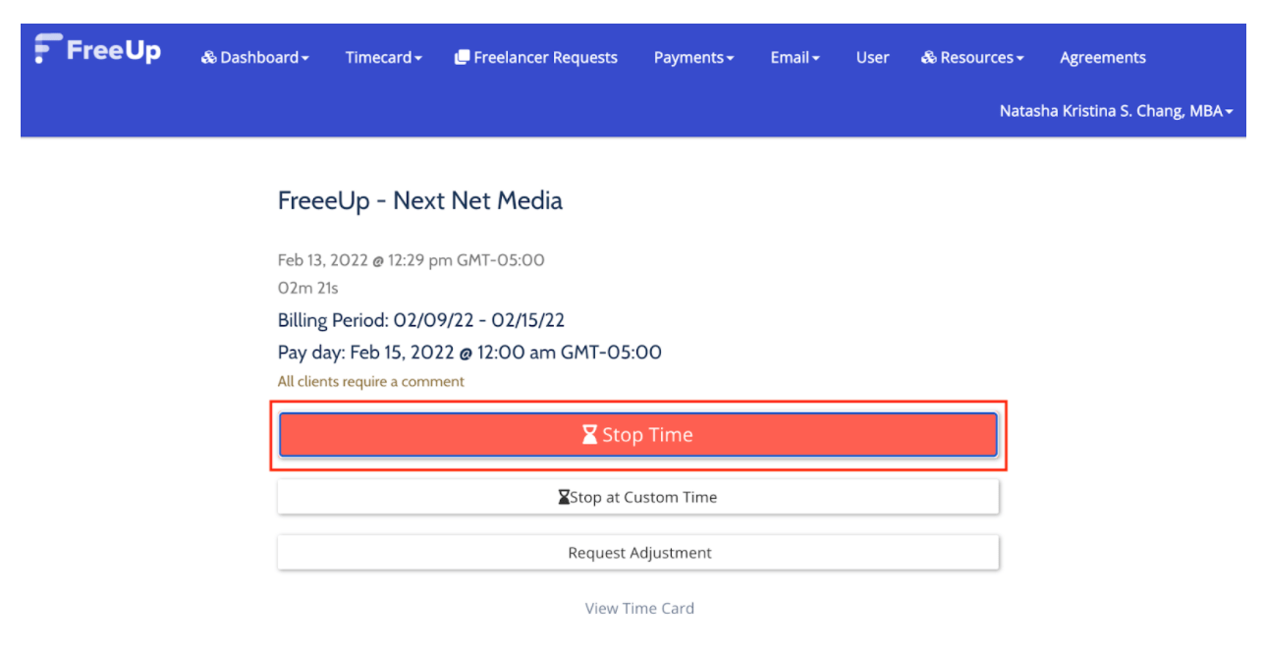
Task: Select Freelancer Requests in the navigation bar
Action: 545,57
